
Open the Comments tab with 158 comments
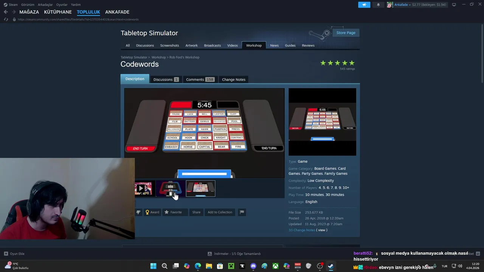[x=200, y=79]
